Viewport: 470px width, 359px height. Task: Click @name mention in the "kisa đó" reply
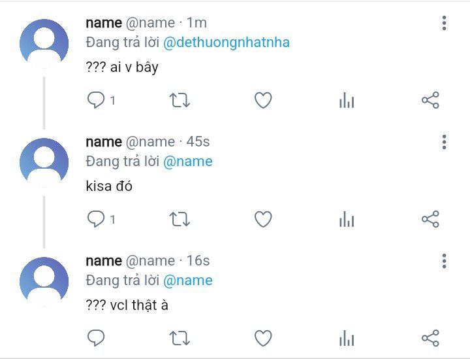(x=187, y=162)
